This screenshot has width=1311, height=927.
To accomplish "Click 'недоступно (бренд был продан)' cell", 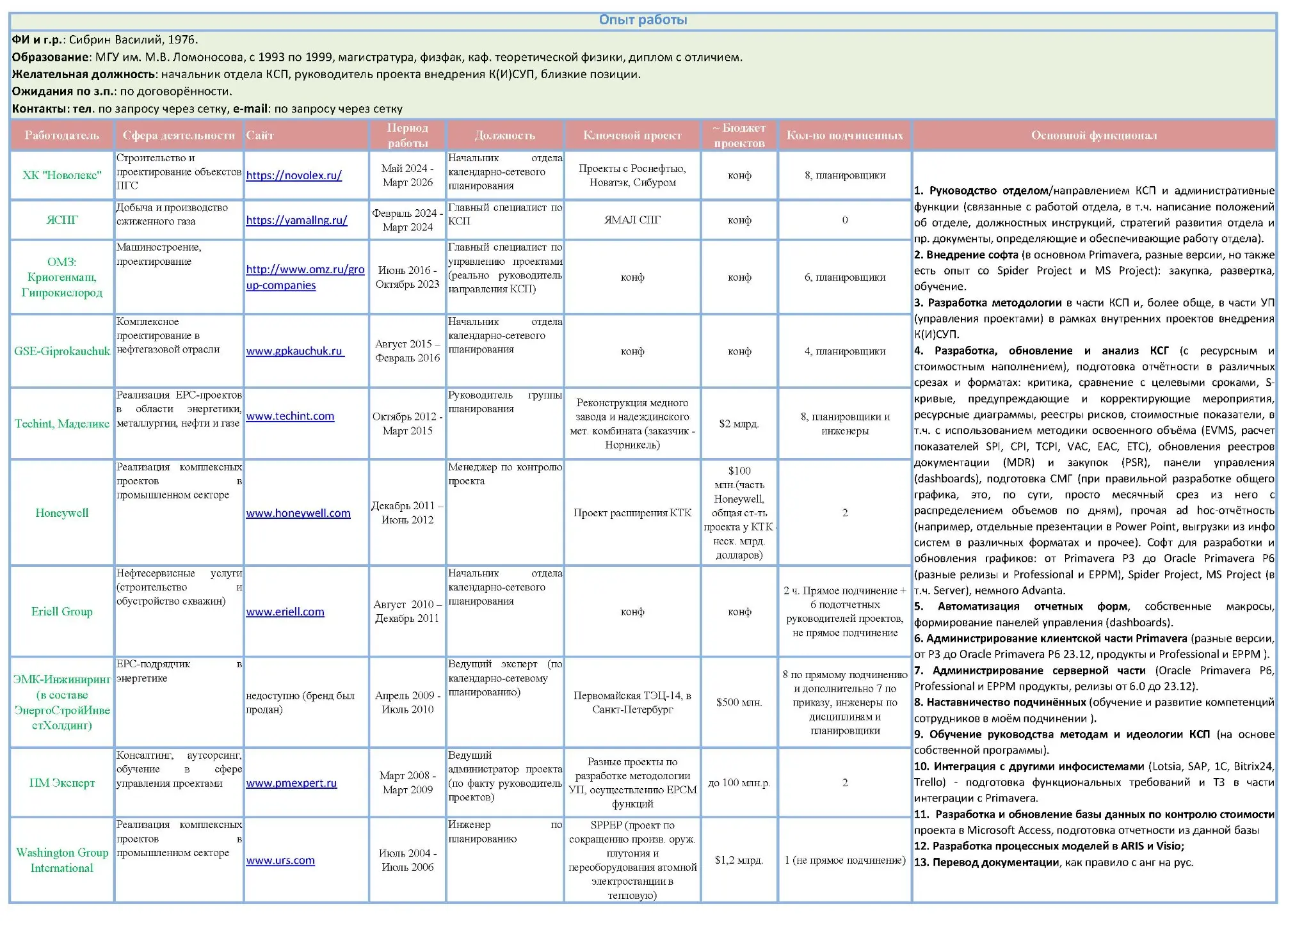I will click(306, 702).
